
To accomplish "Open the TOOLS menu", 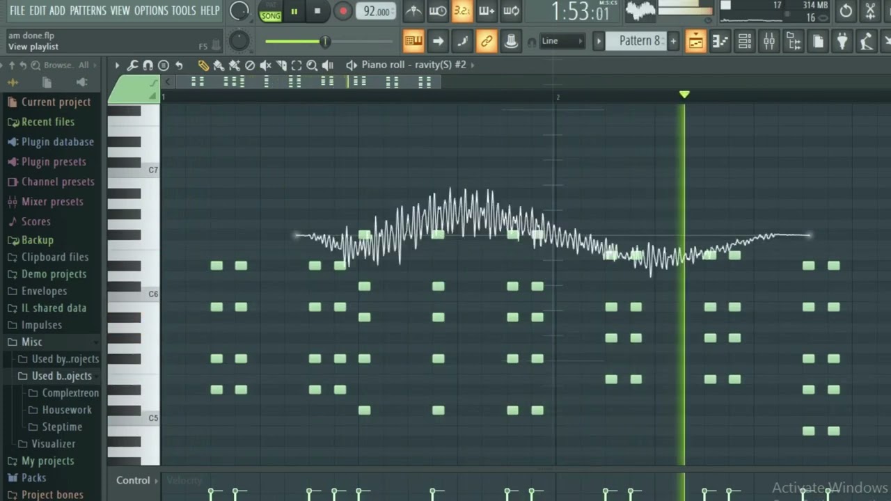I will pos(184,10).
